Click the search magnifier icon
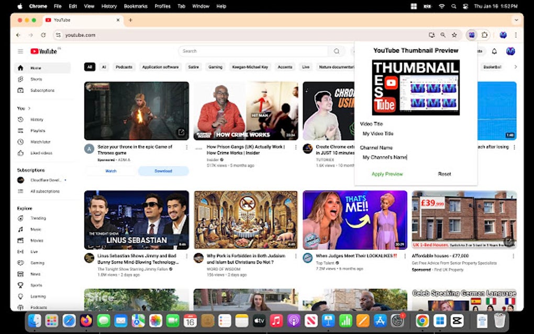The image size is (534, 334). (x=337, y=51)
